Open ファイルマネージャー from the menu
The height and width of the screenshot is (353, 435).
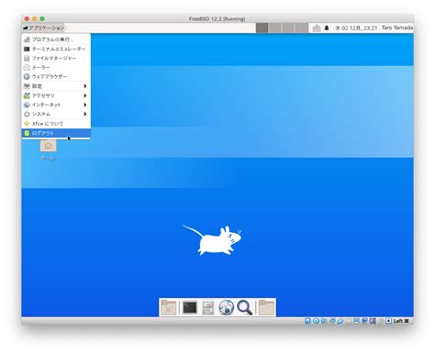[56, 58]
